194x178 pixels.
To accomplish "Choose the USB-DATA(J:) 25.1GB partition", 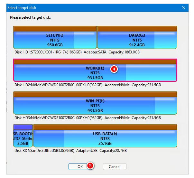I will coord(105,138).
